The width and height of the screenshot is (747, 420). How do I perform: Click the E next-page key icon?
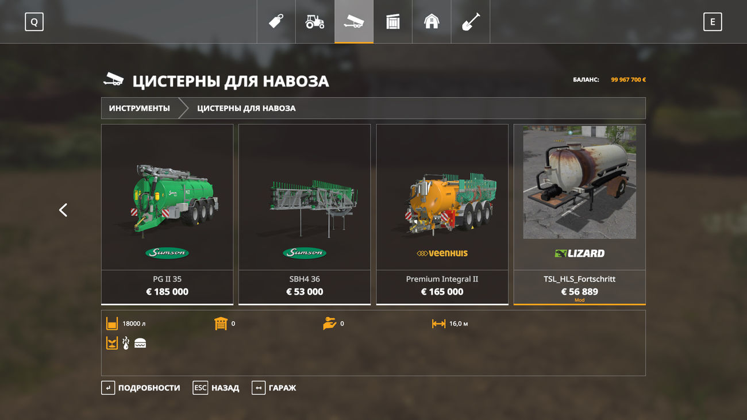coord(713,22)
